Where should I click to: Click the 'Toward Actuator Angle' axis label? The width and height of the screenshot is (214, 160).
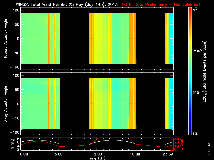(x=6, y=38)
